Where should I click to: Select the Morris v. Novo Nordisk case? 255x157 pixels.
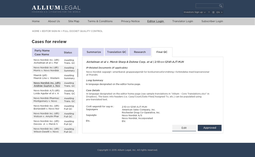click(x=54, y=69)
